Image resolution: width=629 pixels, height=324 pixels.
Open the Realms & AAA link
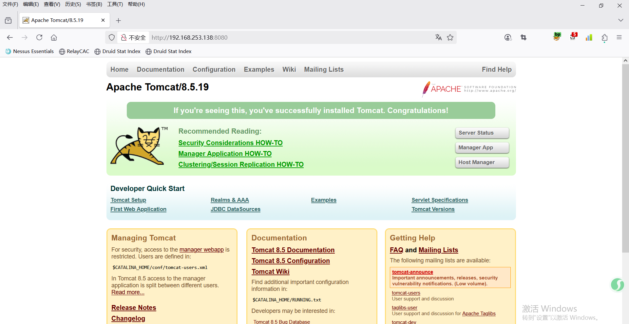(230, 200)
